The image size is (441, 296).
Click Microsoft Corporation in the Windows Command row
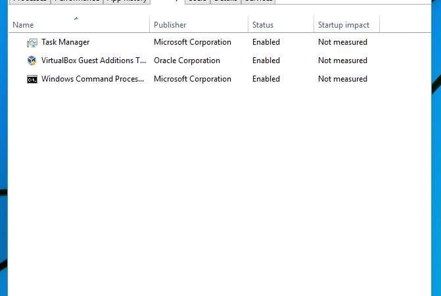point(193,79)
